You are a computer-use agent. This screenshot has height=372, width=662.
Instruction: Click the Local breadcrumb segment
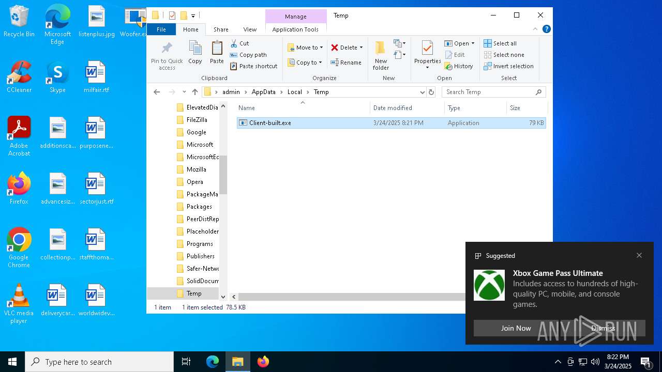click(x=295, y=92)
